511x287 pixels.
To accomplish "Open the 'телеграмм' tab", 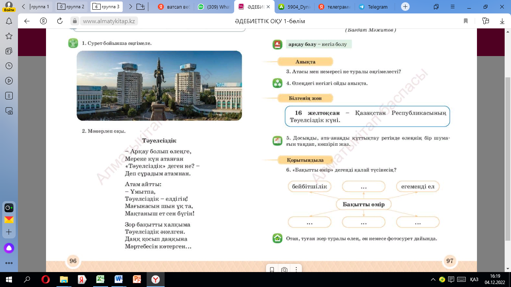I will point(334,7).
